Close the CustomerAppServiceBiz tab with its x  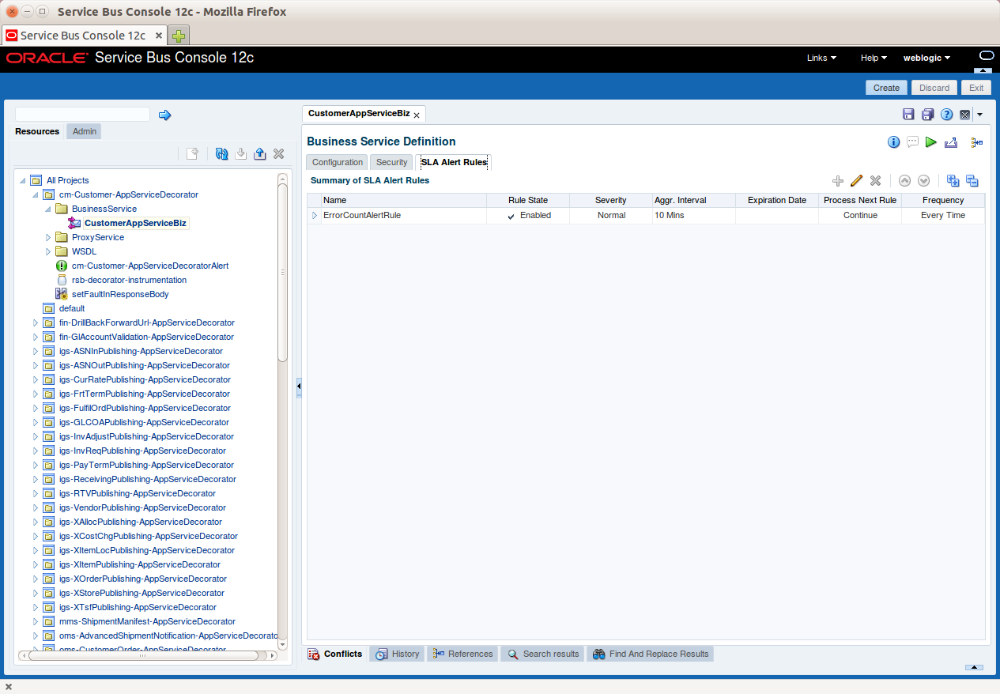click(x=417, y=115)
